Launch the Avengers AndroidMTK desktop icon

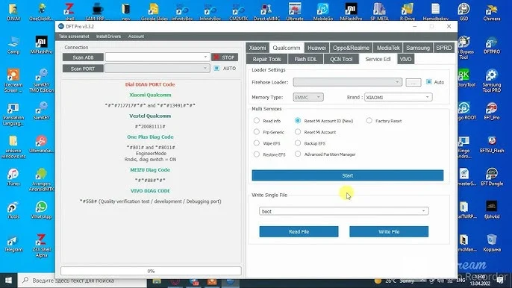[x=42, y=180]
